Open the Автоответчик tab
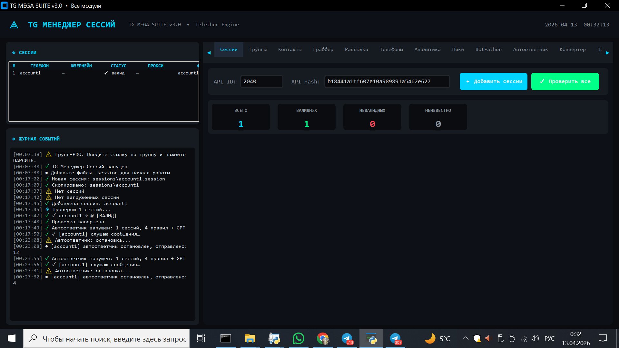The image size is (619, 348). (530, 49)
